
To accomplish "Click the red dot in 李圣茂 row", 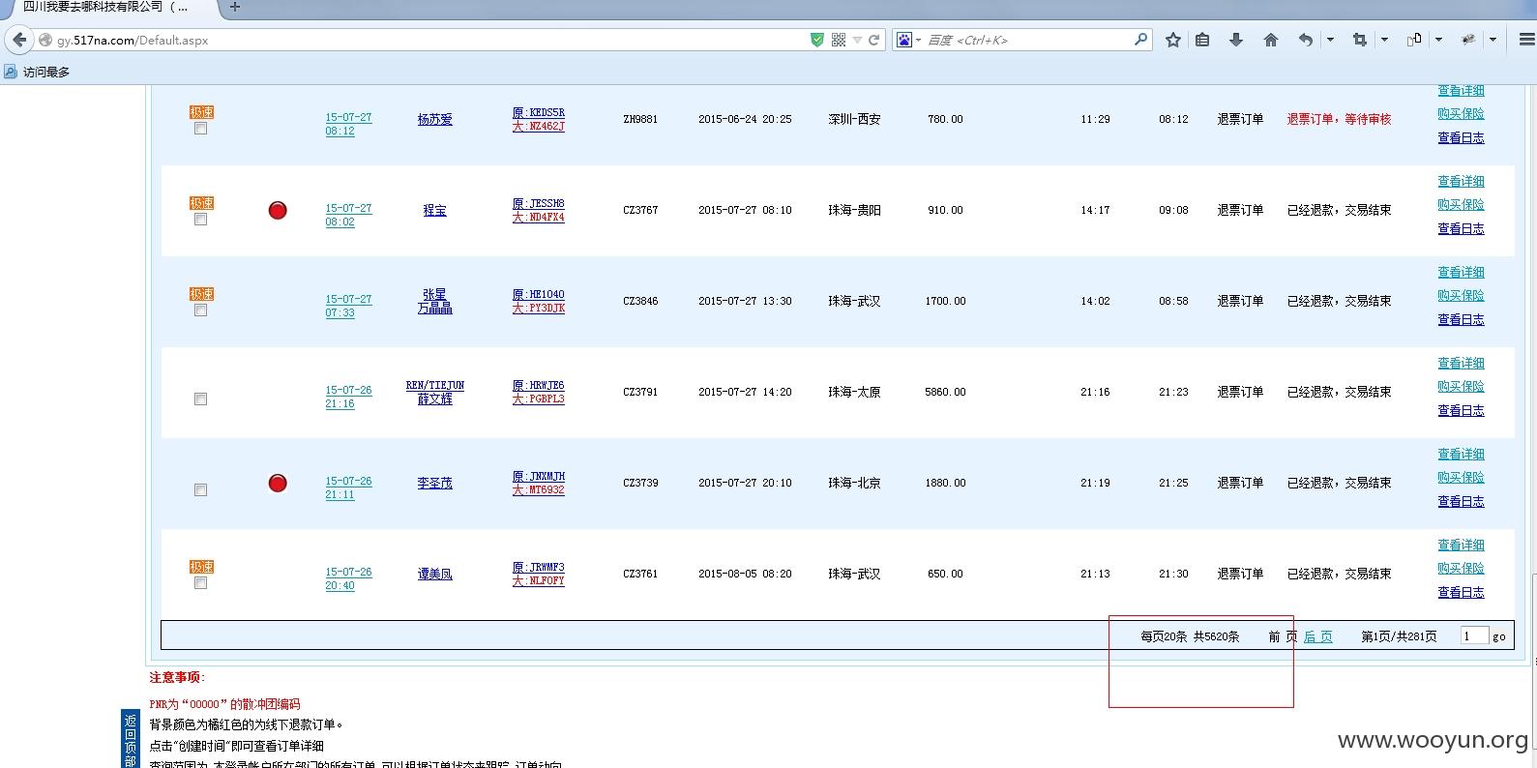I will click(278, 483).
